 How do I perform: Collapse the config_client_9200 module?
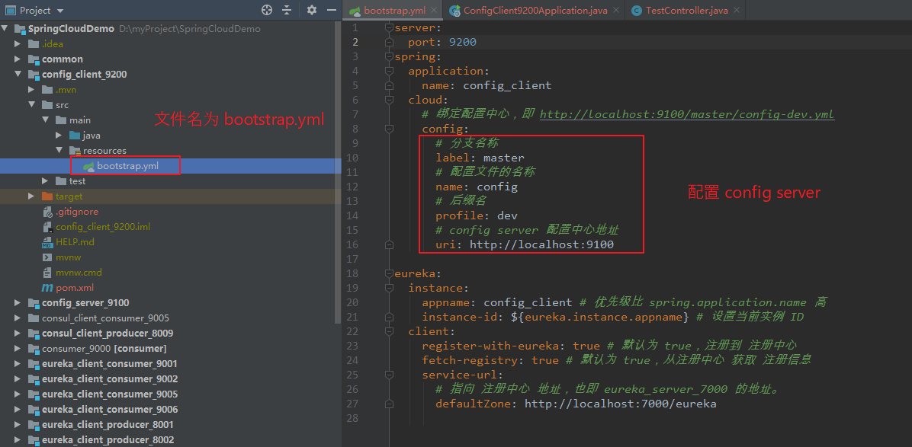click(18, 75)
